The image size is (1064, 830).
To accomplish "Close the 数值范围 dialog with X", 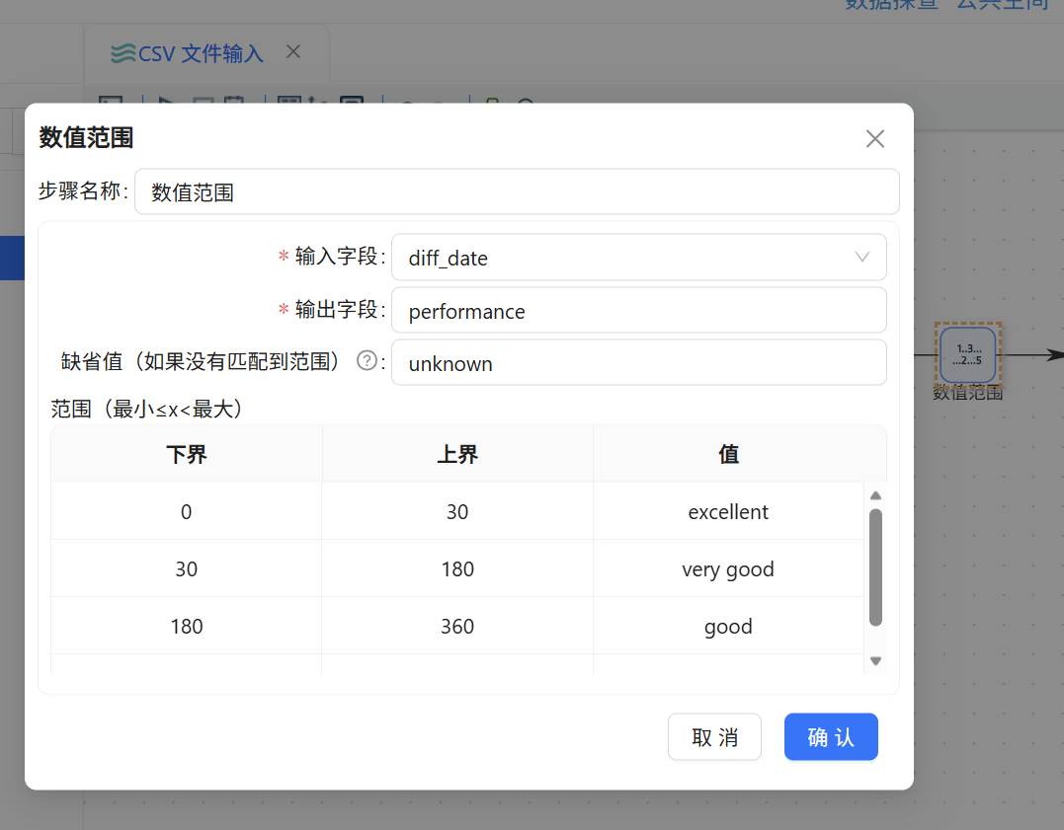I will click(x=874, y=138).
